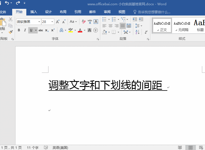Open the underline style dropdown arrow

point(35,30)
